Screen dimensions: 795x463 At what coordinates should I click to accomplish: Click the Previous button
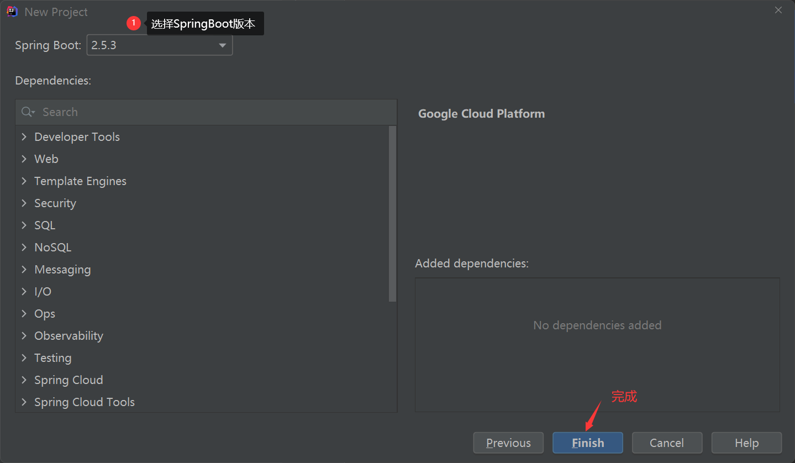point(508,443)
